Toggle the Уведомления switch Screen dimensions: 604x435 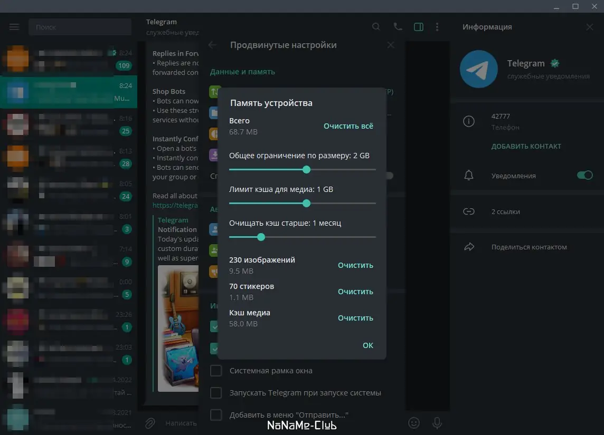[x=584, y=176]
